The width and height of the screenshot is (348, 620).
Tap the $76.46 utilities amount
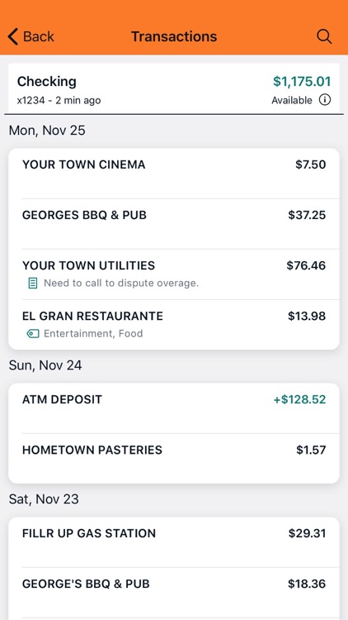click(306, 265)
